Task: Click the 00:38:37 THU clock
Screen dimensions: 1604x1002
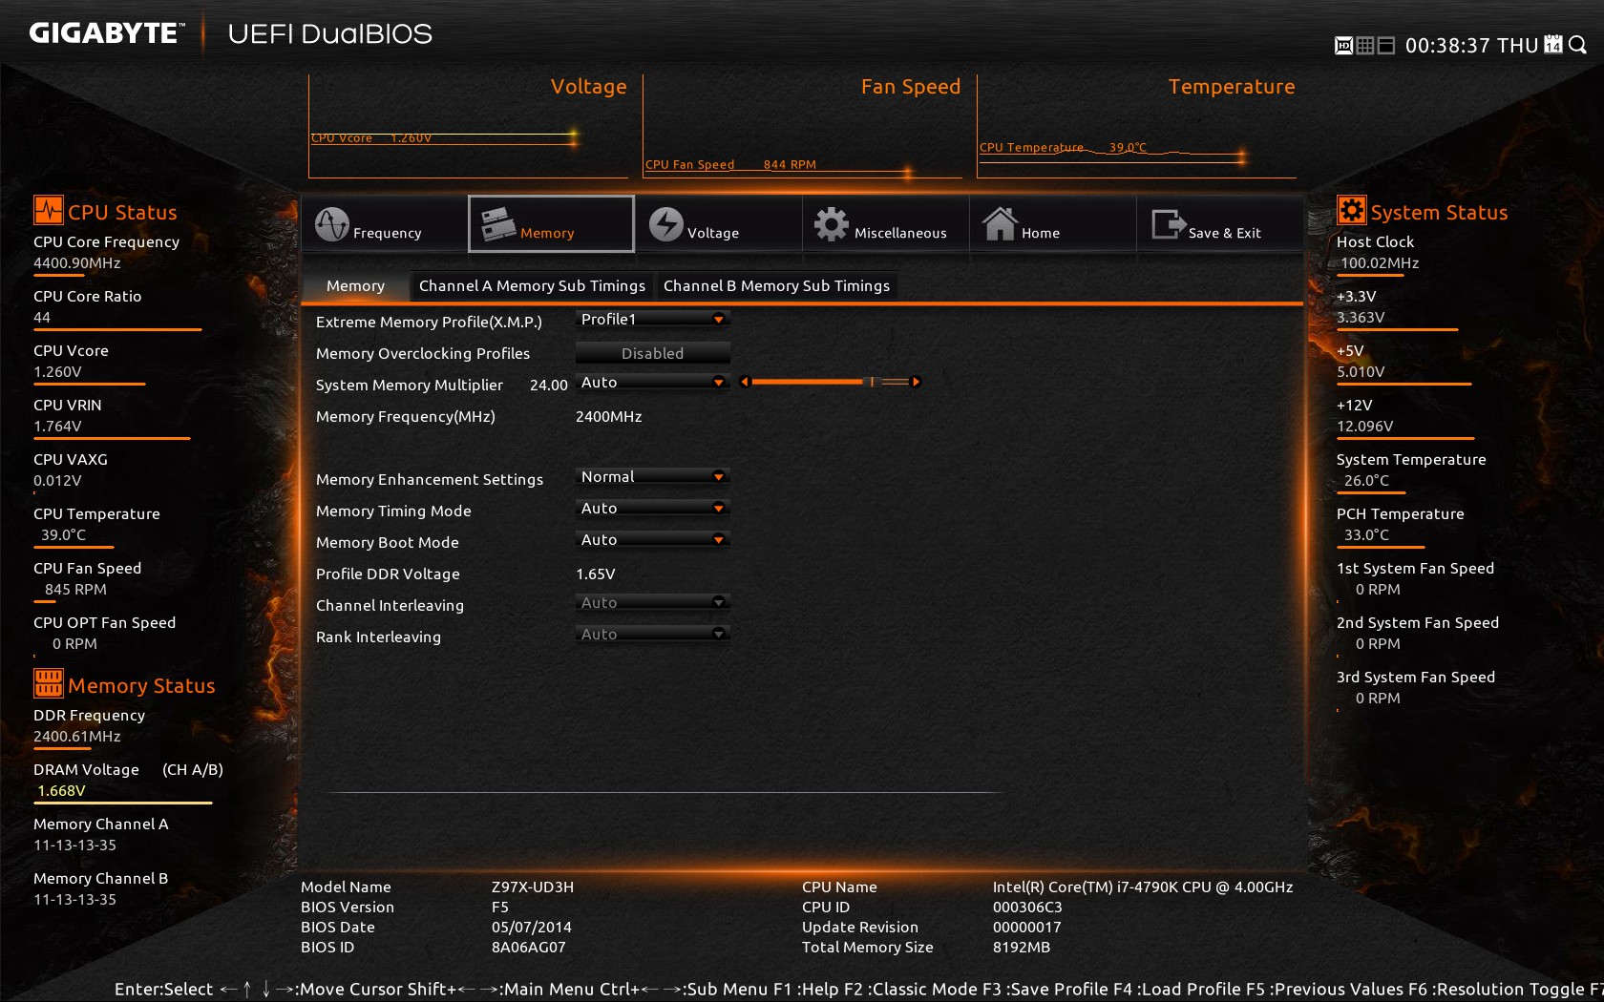Action: click(x=1471, y=46)
